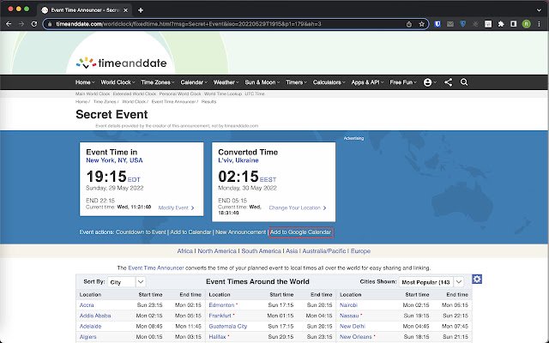Open the mail extension icon

tap(450, 24)
